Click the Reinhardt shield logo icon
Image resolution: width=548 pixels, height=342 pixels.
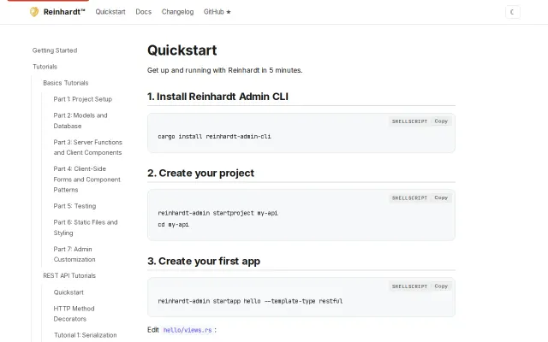[34, 12]
